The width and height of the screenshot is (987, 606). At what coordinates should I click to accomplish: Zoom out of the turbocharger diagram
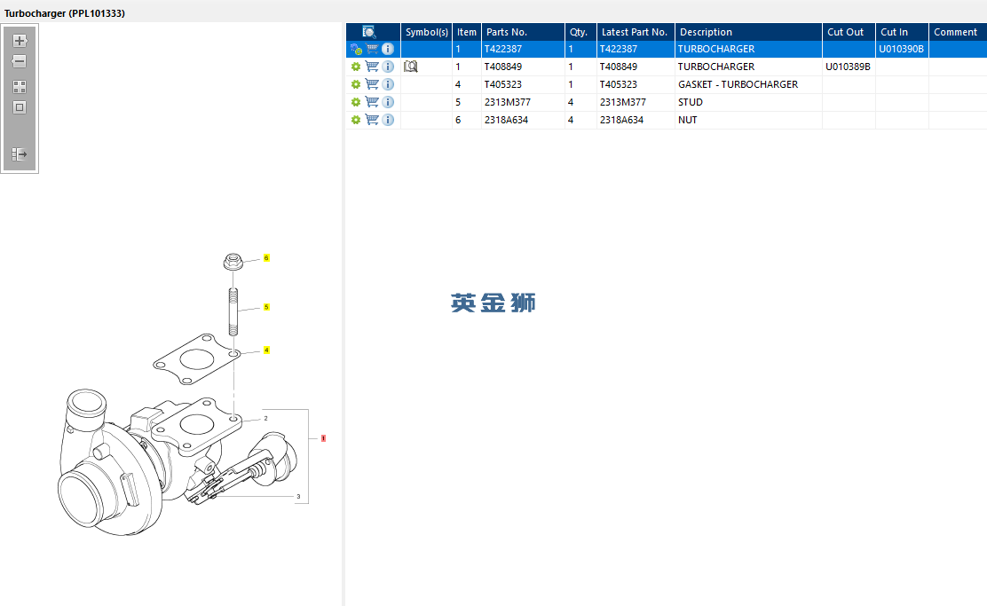pos(20,61)
